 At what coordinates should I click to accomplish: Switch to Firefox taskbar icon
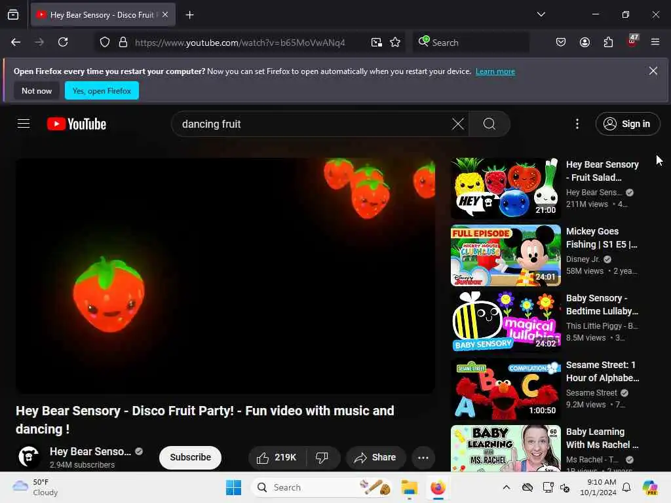tap(438, 487)
